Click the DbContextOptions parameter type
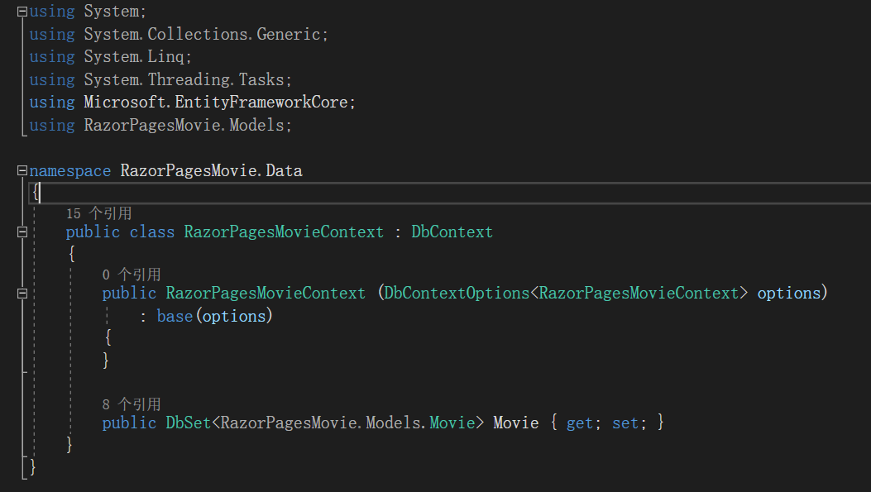This screenshot has height=492, width=871. click(456, 294)
